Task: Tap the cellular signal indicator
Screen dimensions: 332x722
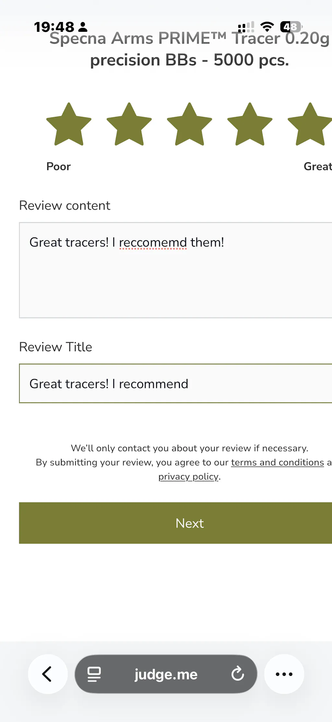Action: coord(246,27)
